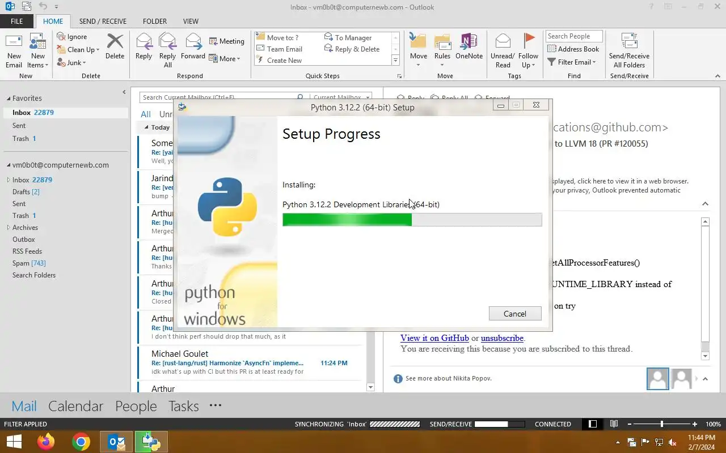Switch to the SEND / RECEIVE tab

103,22
